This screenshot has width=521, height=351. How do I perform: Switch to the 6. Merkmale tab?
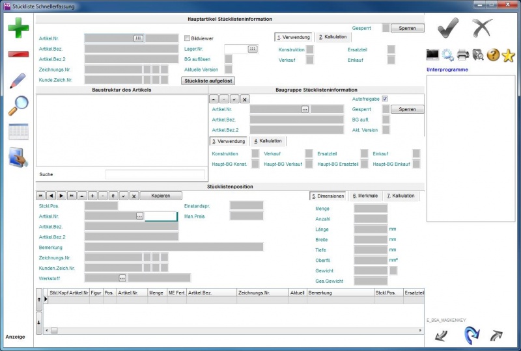tap(365, 196)
